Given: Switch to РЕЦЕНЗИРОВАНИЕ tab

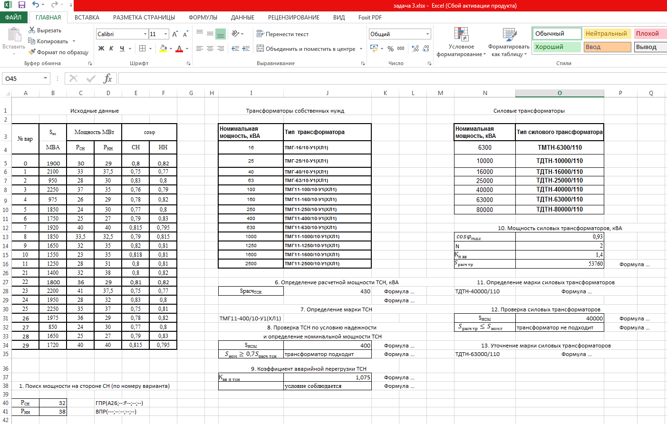Looking at the screenshot, I should click(x=294, y=17).
